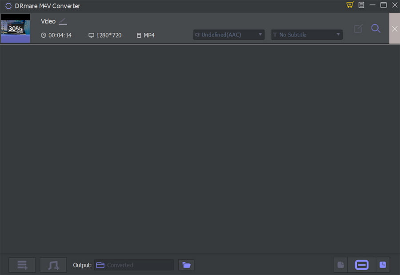Viewport: 400px width, 275px height.
Task: Open the converted history clock icon
Action: tap(383, 265)
